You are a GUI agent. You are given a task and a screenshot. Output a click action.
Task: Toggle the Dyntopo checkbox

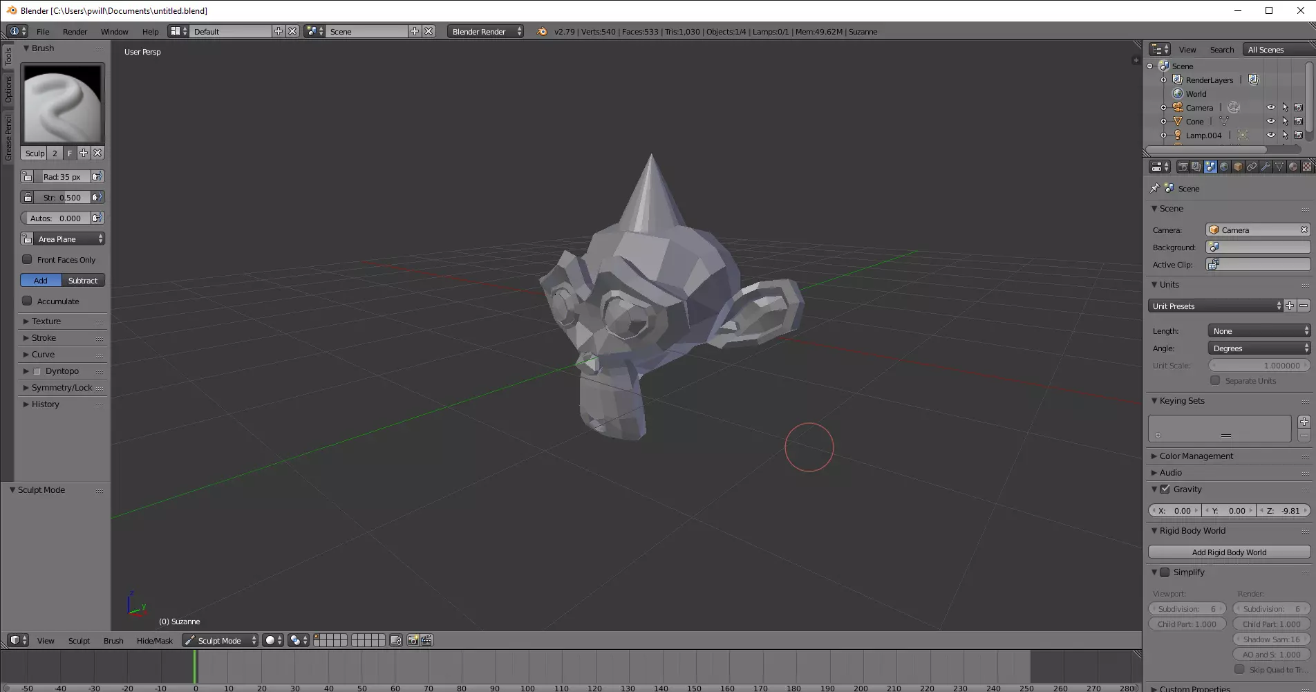tap(37, 371)
